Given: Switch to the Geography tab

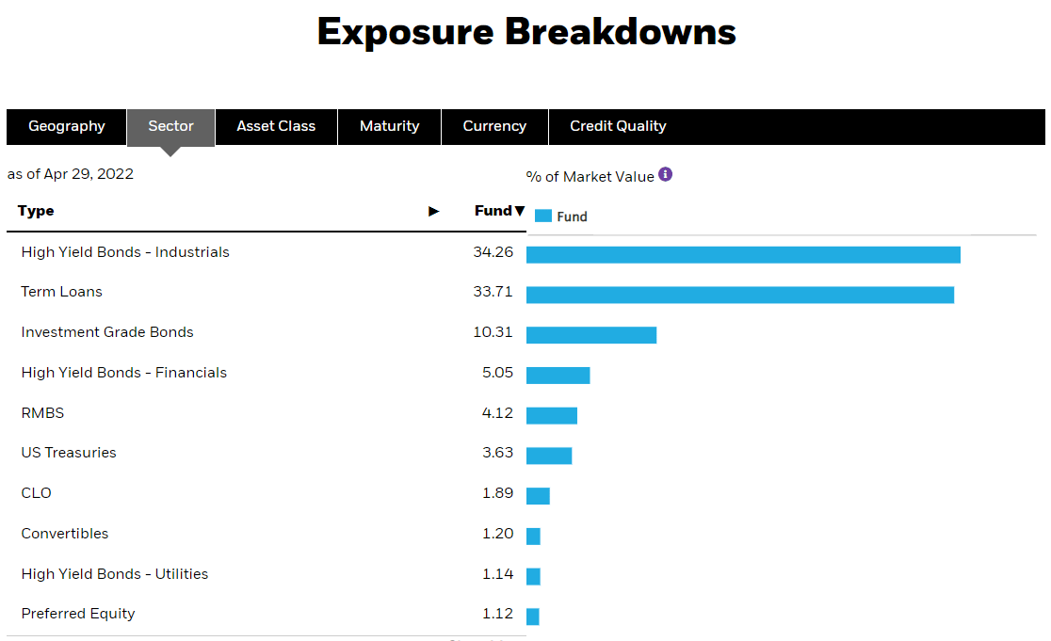Looking at the screenshot, I should tap(67, 126).
